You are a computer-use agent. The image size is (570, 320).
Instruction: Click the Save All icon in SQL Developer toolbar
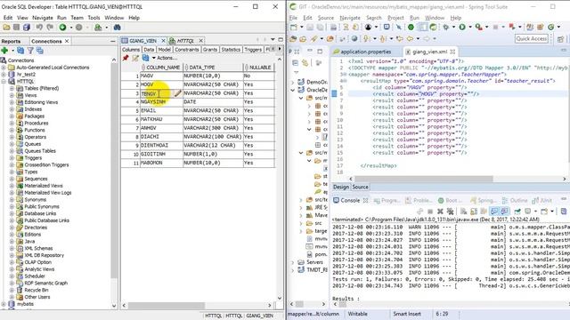[27, 28]
